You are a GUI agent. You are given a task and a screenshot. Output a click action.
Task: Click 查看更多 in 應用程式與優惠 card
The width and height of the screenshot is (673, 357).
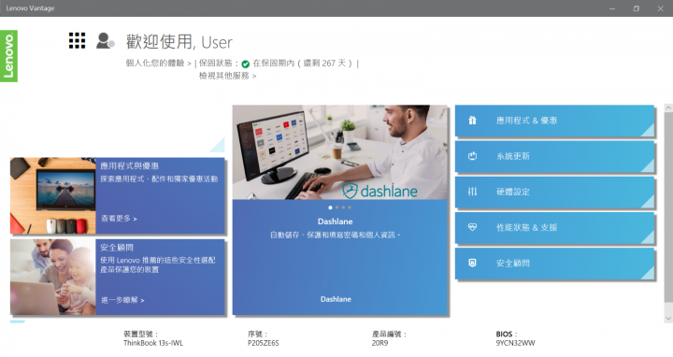coord(119,219)
